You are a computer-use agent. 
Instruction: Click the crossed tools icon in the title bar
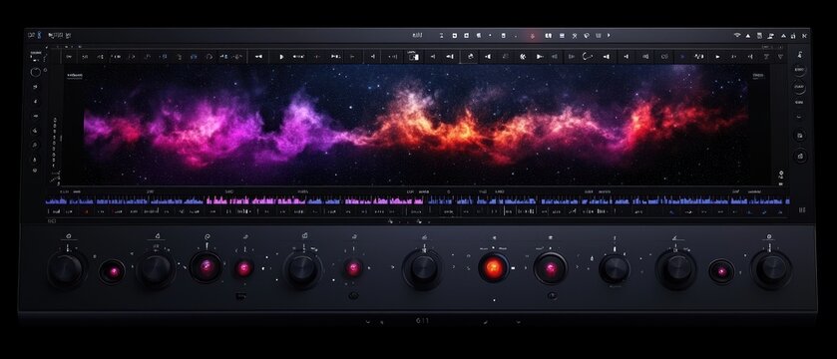pos(575,36)
